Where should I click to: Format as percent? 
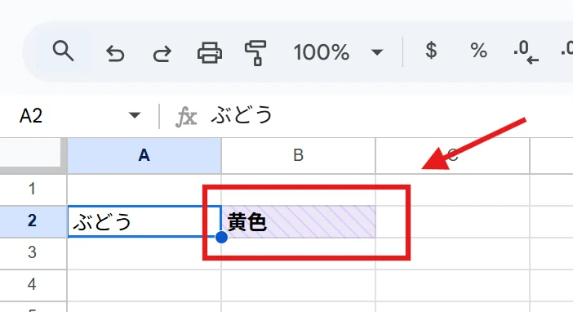point(478,50)
